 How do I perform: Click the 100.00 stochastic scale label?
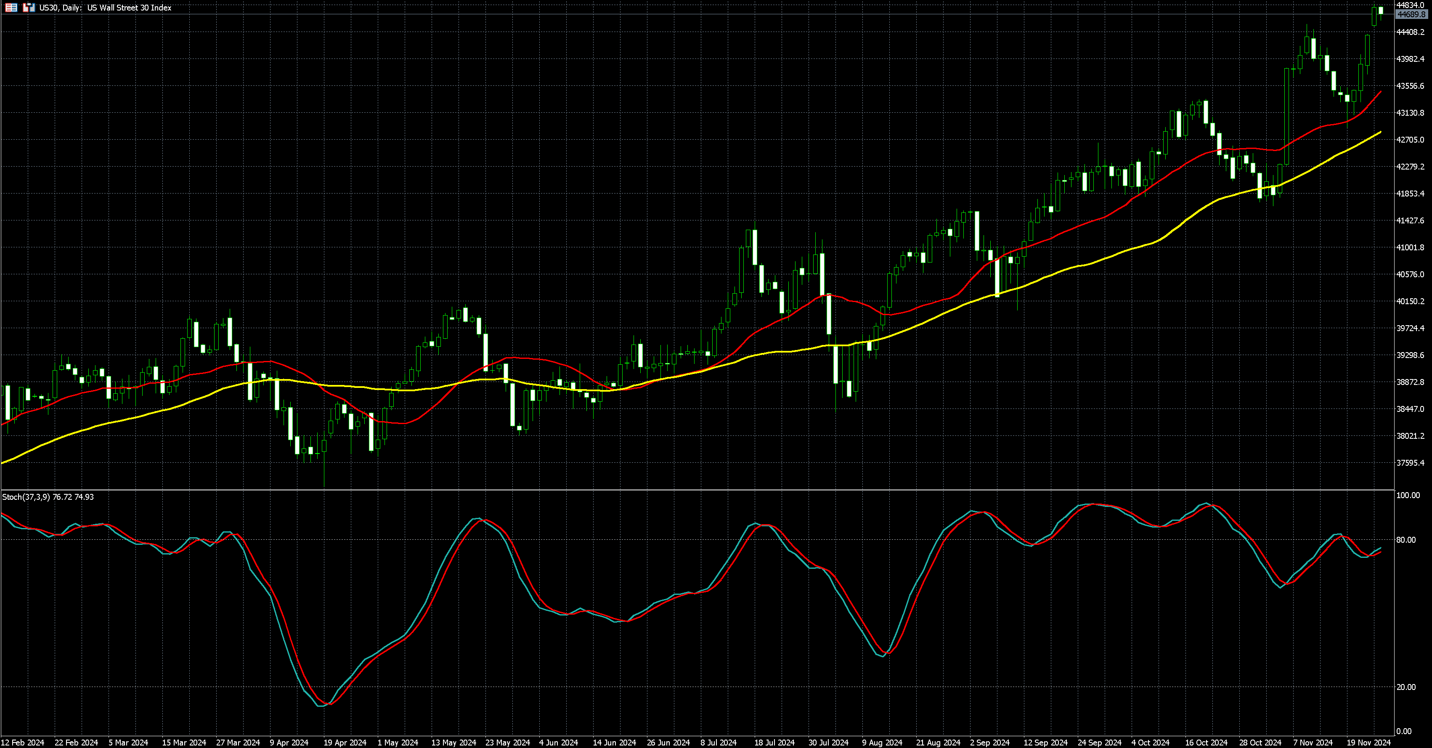click(x=1408, y=495)
